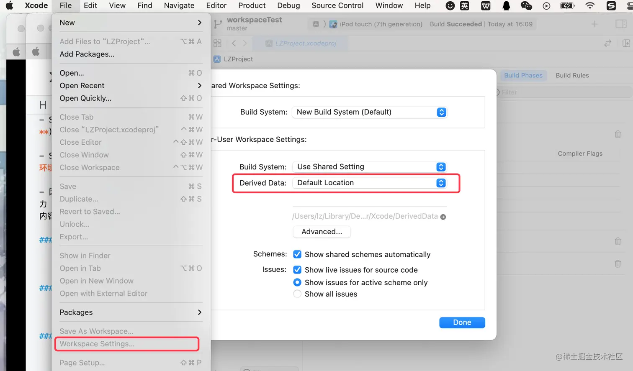633x371 pixels.
Task: Select Show issues for active scheme only
Action: (297, 282)
